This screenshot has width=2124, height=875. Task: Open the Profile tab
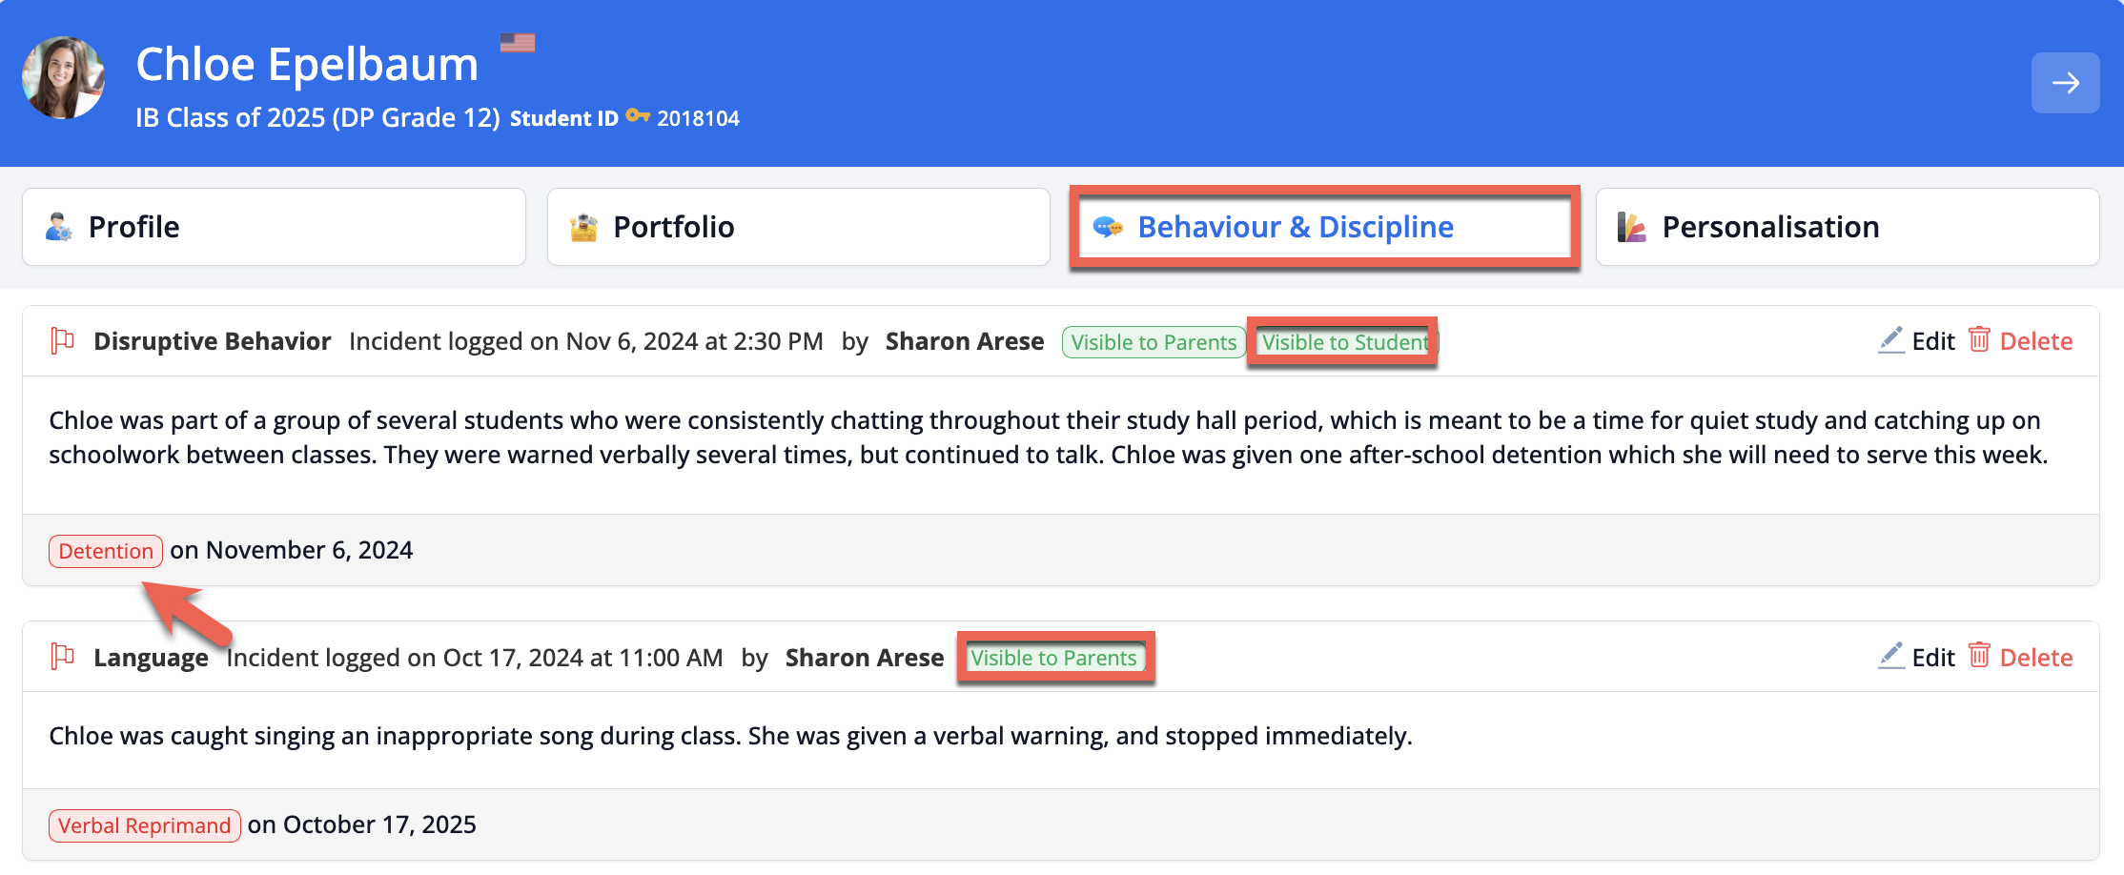[274, 227]
